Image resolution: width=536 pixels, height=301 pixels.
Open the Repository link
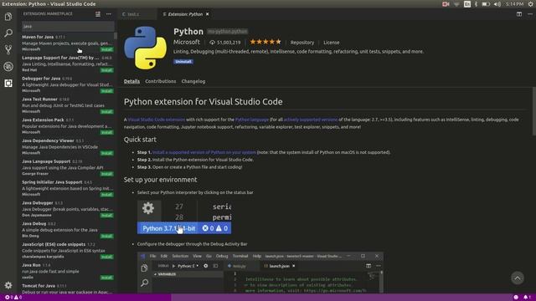[301, 43]
